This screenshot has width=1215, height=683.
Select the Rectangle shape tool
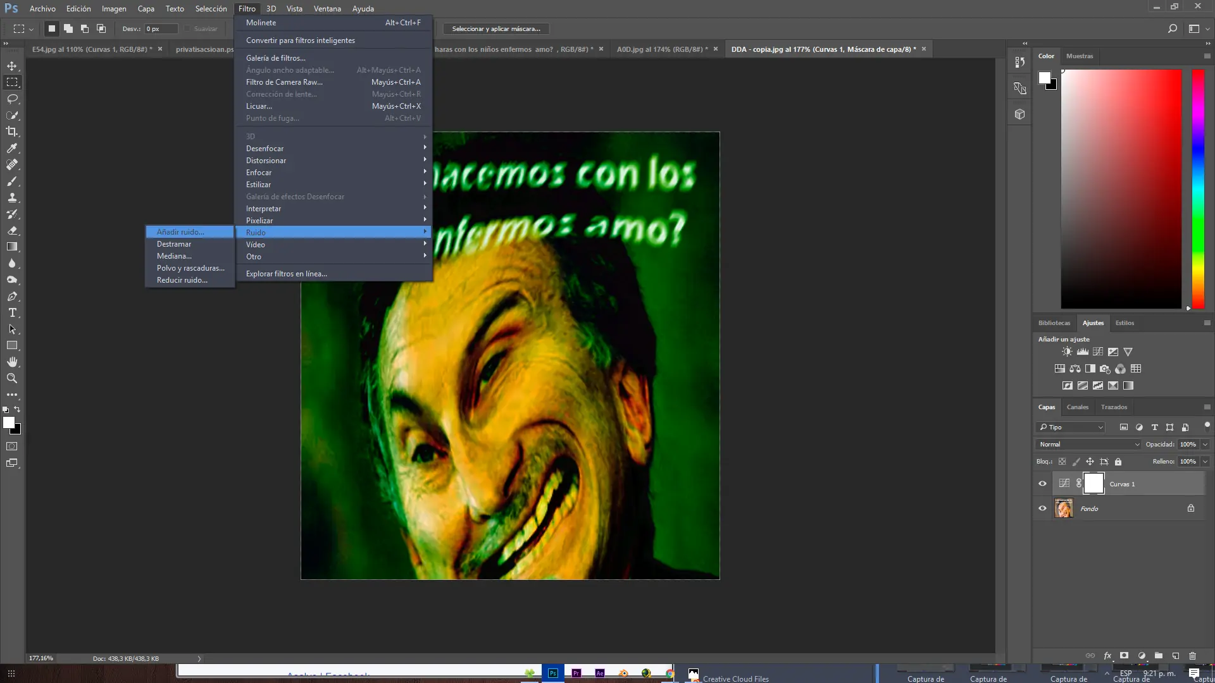pos(12,345)
